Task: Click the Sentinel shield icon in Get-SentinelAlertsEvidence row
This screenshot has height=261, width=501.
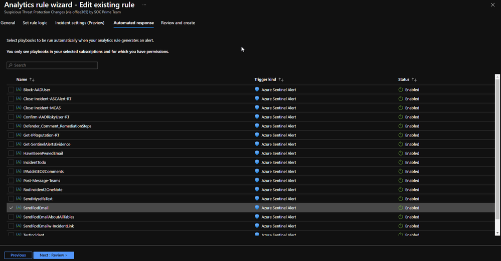Action: [257, 144]
